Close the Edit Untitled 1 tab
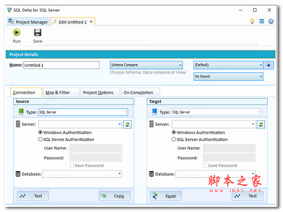This screenshot has width=283, height=212. (91, 21)
